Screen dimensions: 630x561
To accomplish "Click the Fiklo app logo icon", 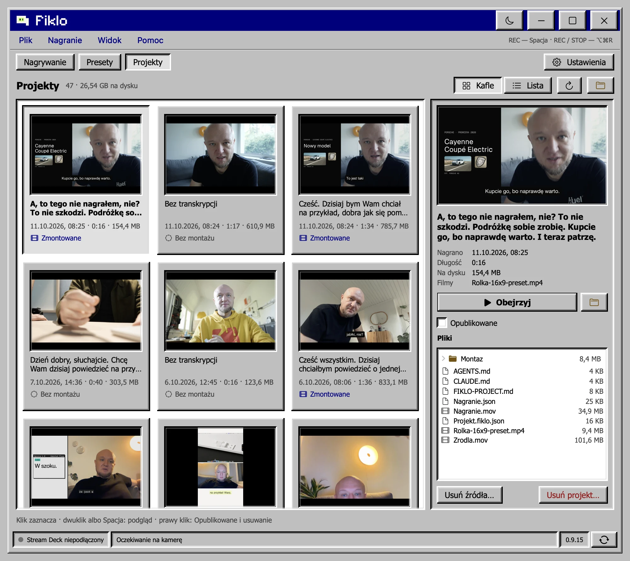I will [x=23, y=20].
